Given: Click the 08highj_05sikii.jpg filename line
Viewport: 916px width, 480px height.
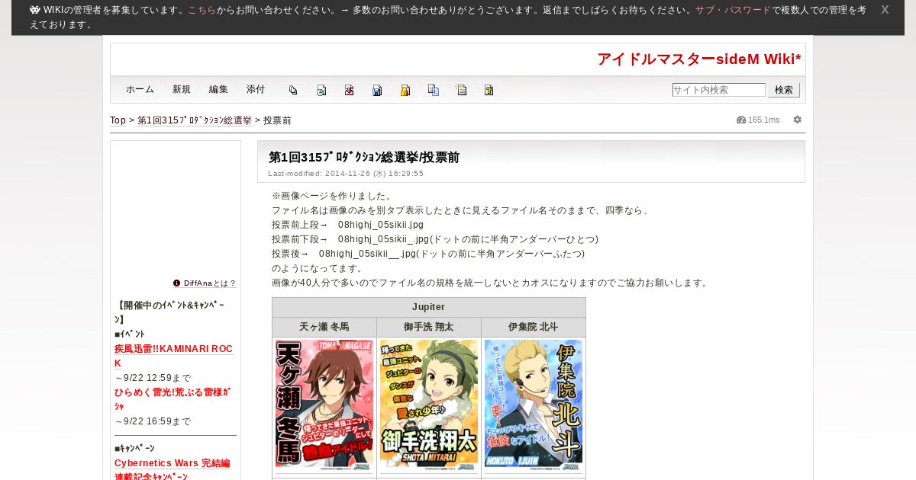Looking at the screenshot, I should coord(347,225).
